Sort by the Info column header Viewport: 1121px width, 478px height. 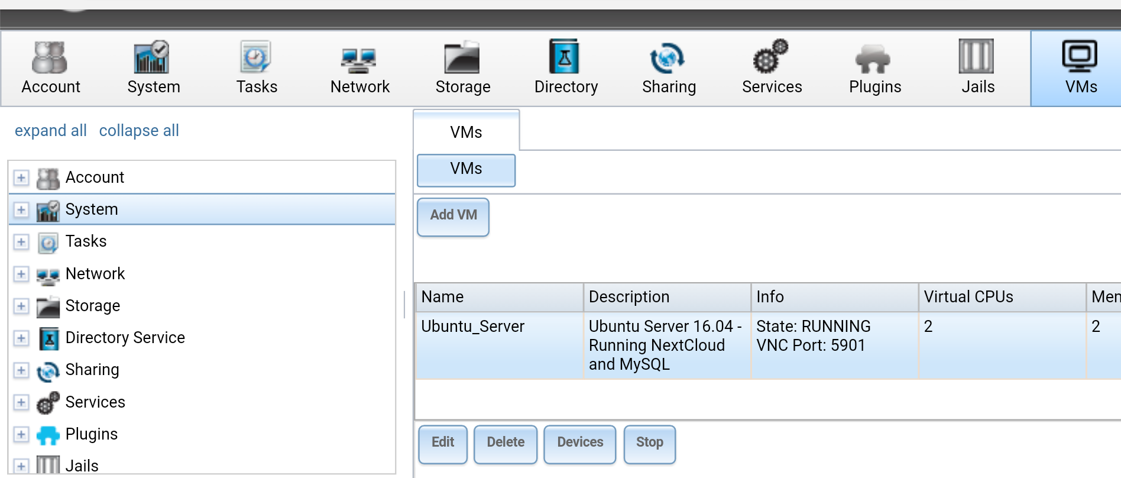coord(835,297)
